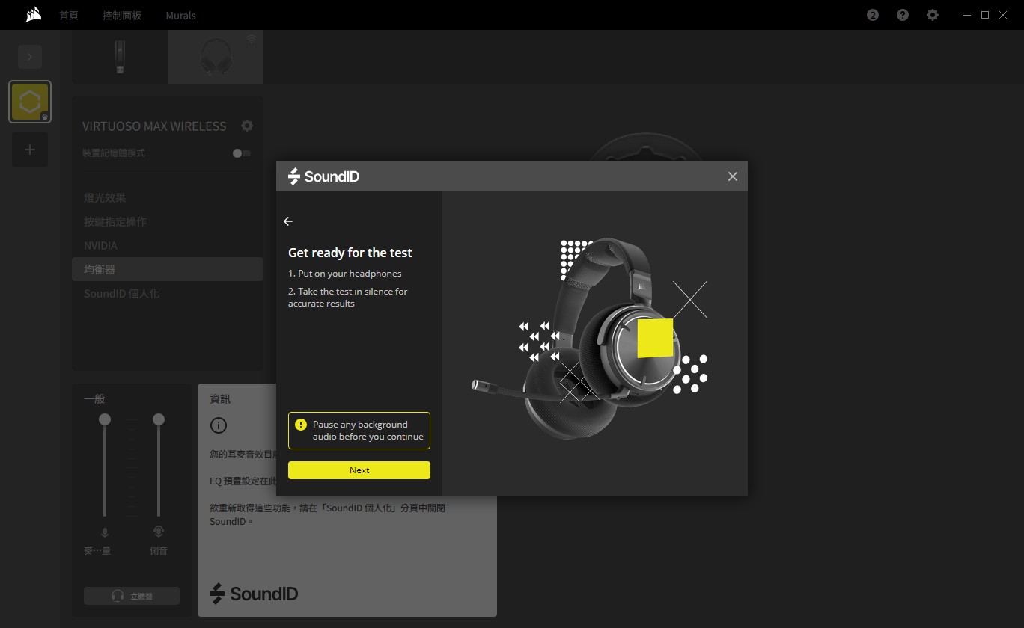Click SoundID logo in 資訊 panel

pyautogui.click(x=254, y=594)
